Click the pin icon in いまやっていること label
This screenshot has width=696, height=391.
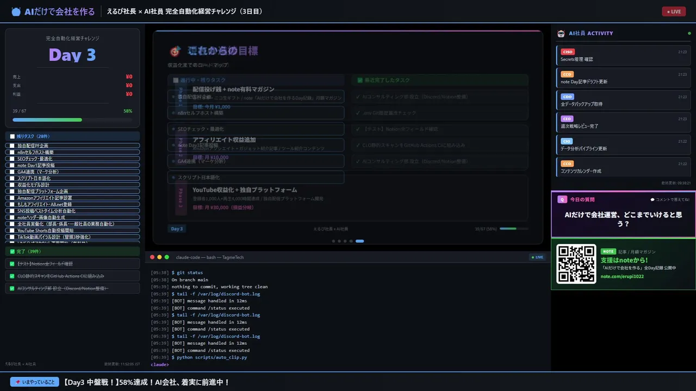point(19,382)
